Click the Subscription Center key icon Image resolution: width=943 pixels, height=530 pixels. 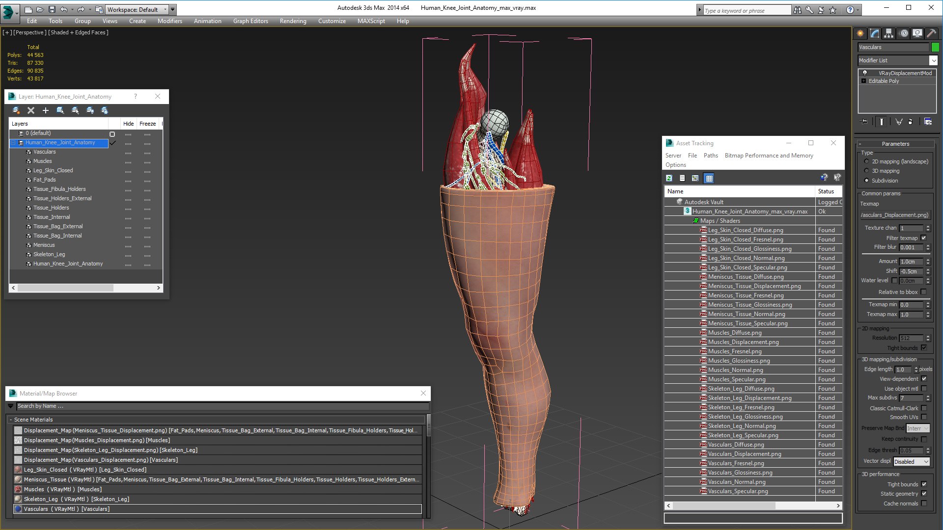(x=809, y=10)
